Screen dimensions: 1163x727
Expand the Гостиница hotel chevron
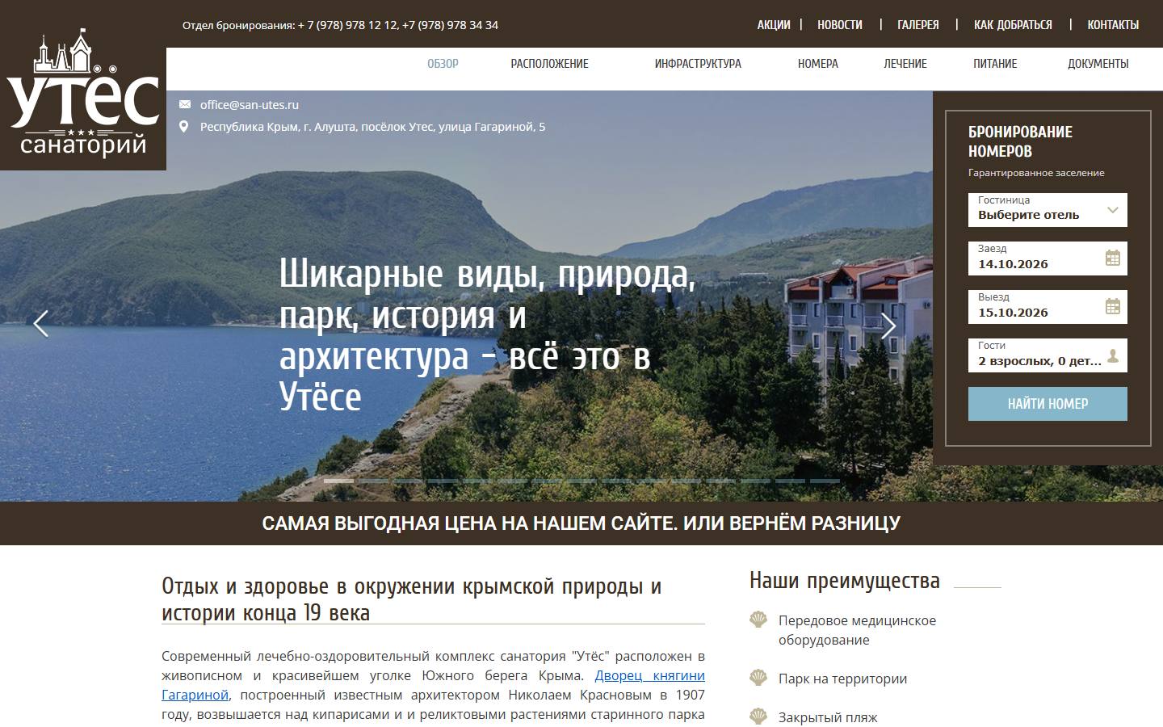tap(1113, 210)
